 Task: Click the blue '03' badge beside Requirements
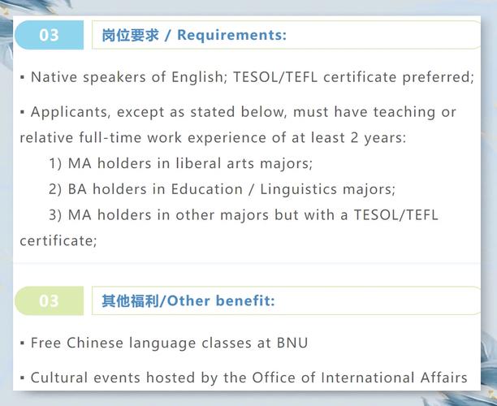pyautogui.click(x=50, y=35)
